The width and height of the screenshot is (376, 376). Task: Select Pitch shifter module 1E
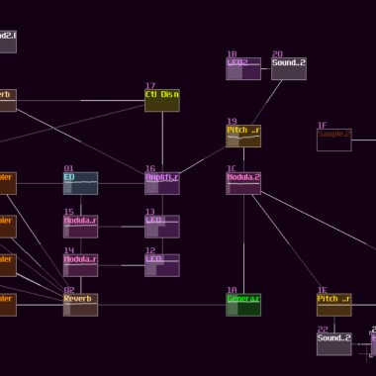334,305
